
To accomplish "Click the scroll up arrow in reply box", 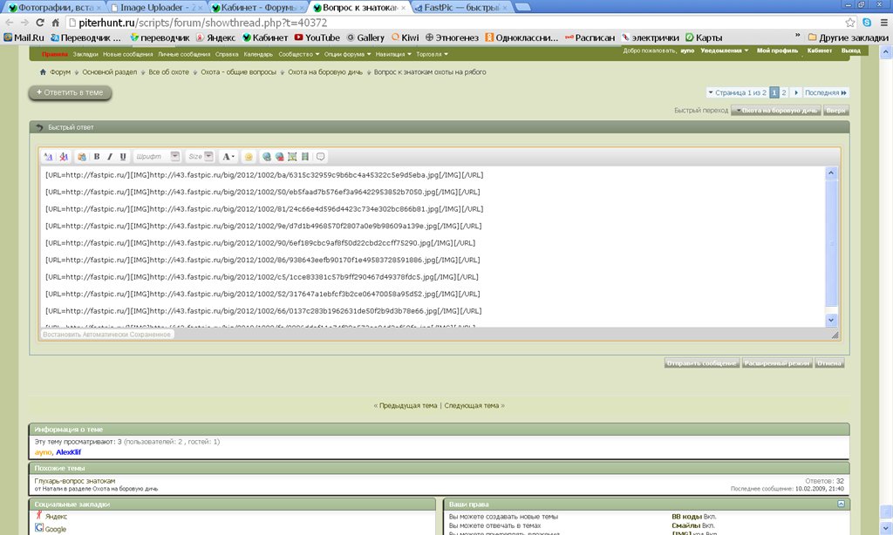I will point(831,173).
